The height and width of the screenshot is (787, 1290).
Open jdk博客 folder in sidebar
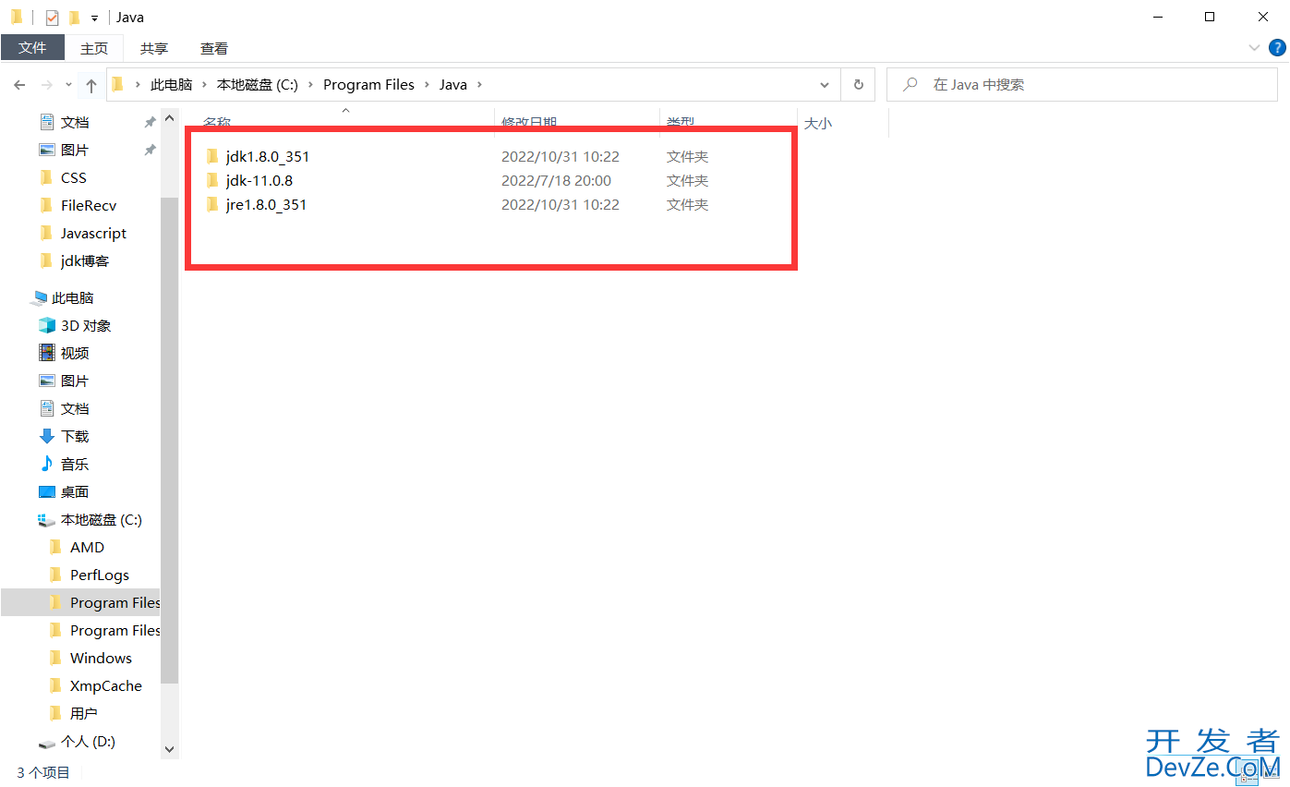coord(85,260)
